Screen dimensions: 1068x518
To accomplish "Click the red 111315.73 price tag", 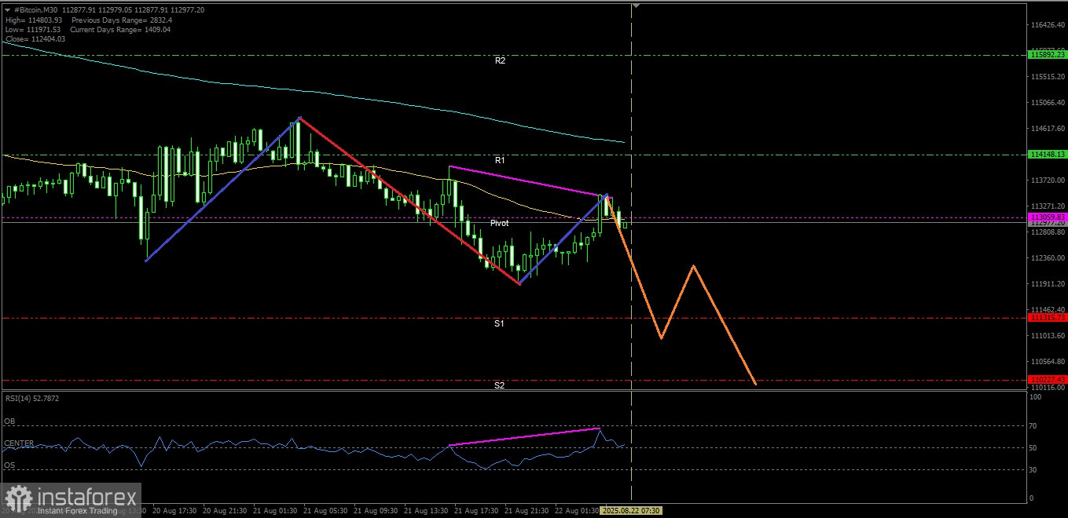I will point(1048,318).
